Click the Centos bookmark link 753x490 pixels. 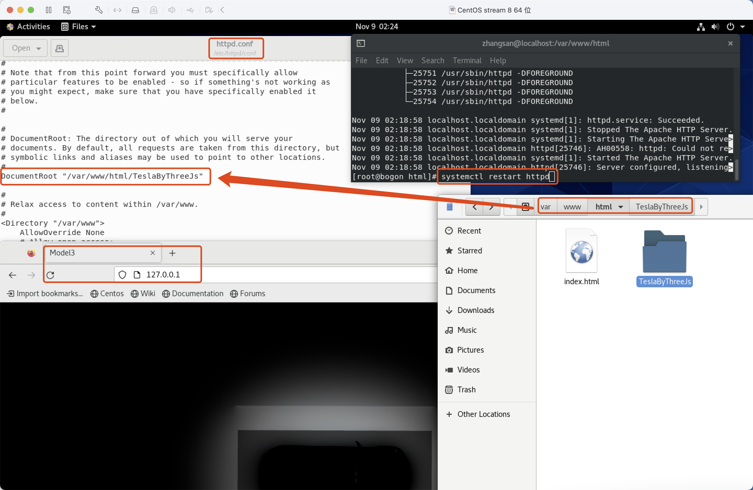107,293
